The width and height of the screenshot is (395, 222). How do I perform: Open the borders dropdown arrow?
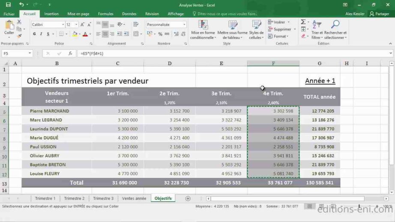66,34
